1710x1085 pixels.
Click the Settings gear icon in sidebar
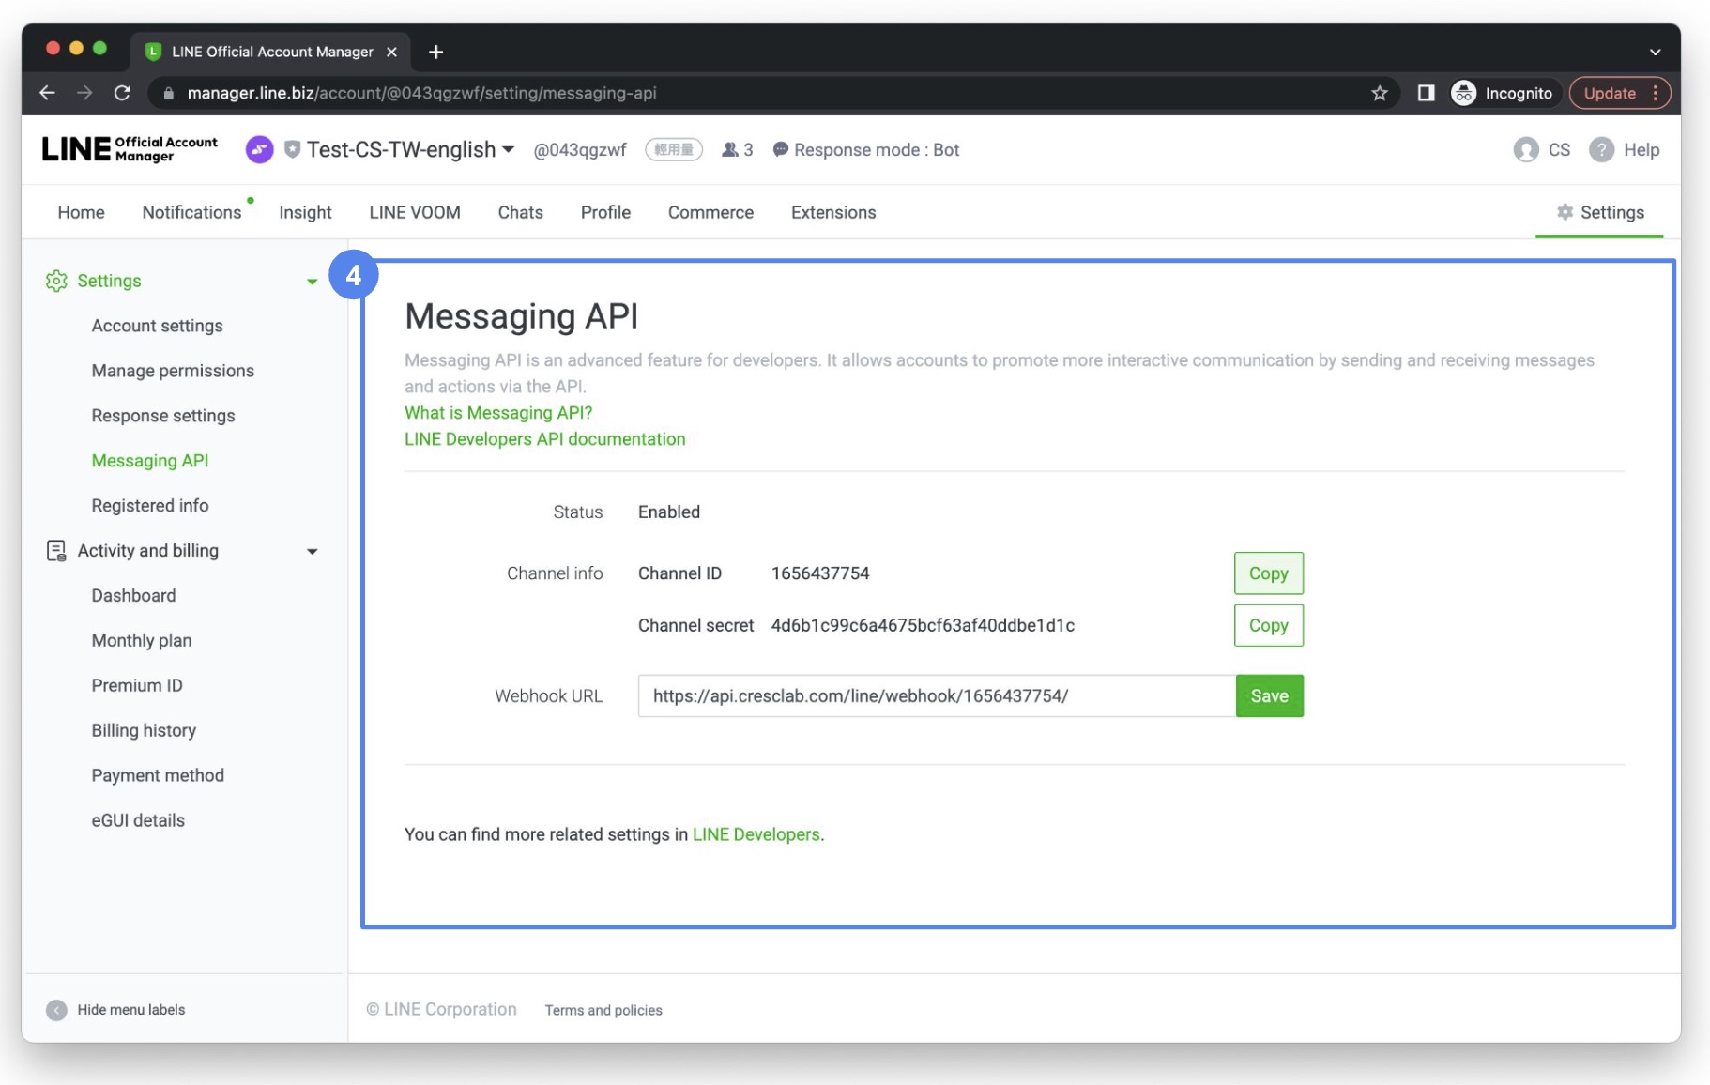point(55,280)
